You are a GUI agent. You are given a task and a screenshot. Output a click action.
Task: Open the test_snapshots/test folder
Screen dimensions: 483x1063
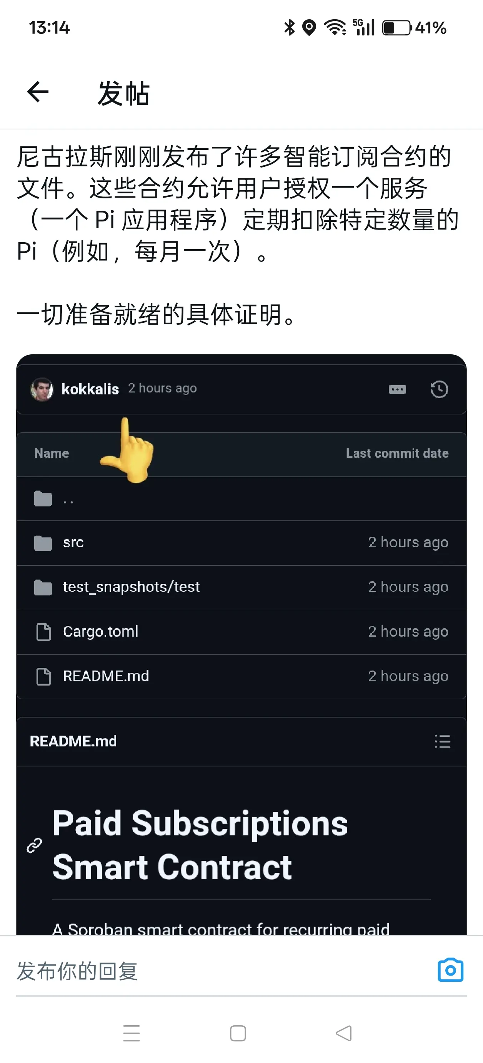click(131, 587)
